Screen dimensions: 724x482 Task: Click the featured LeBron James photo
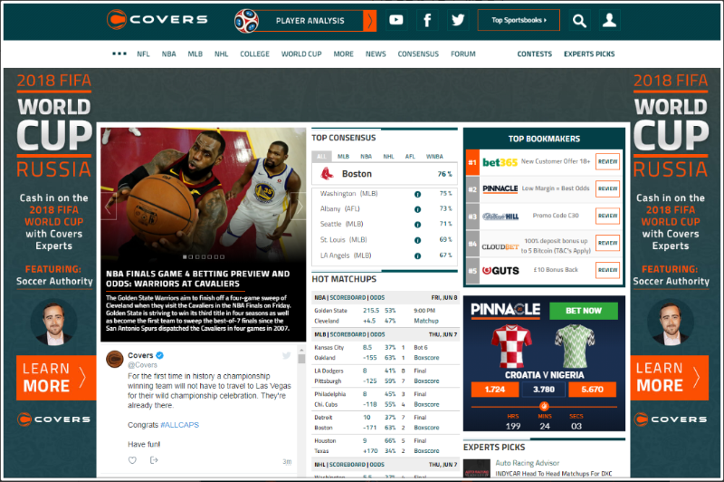tap(203, 194)
